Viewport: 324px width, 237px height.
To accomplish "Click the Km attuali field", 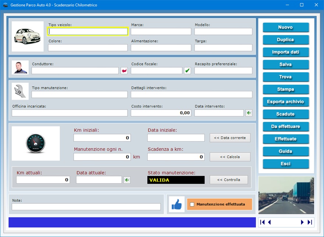I will (43, 180).
